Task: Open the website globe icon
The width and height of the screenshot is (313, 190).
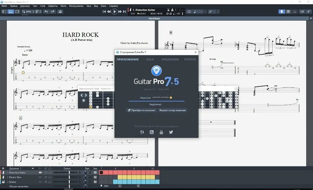Action: [x=142, y=132]
